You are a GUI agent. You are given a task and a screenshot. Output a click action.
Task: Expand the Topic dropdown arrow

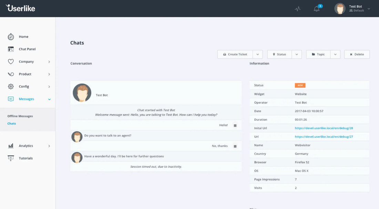coord(336,54)
